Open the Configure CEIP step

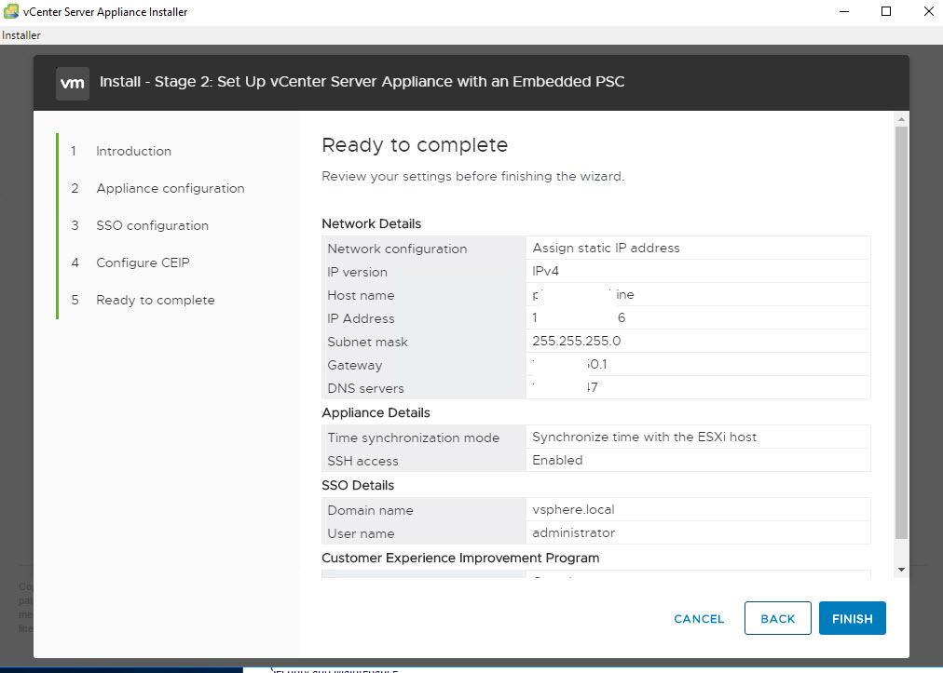143,262
